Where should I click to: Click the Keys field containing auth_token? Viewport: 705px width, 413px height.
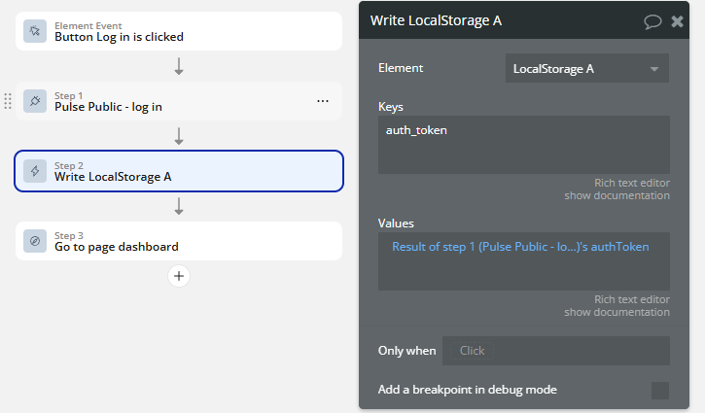pos(523,144)
